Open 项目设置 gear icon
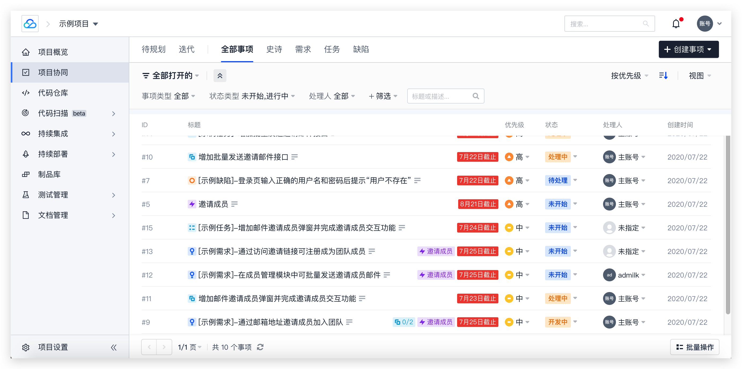The image size is (742, 369). [x=26, y=347]
